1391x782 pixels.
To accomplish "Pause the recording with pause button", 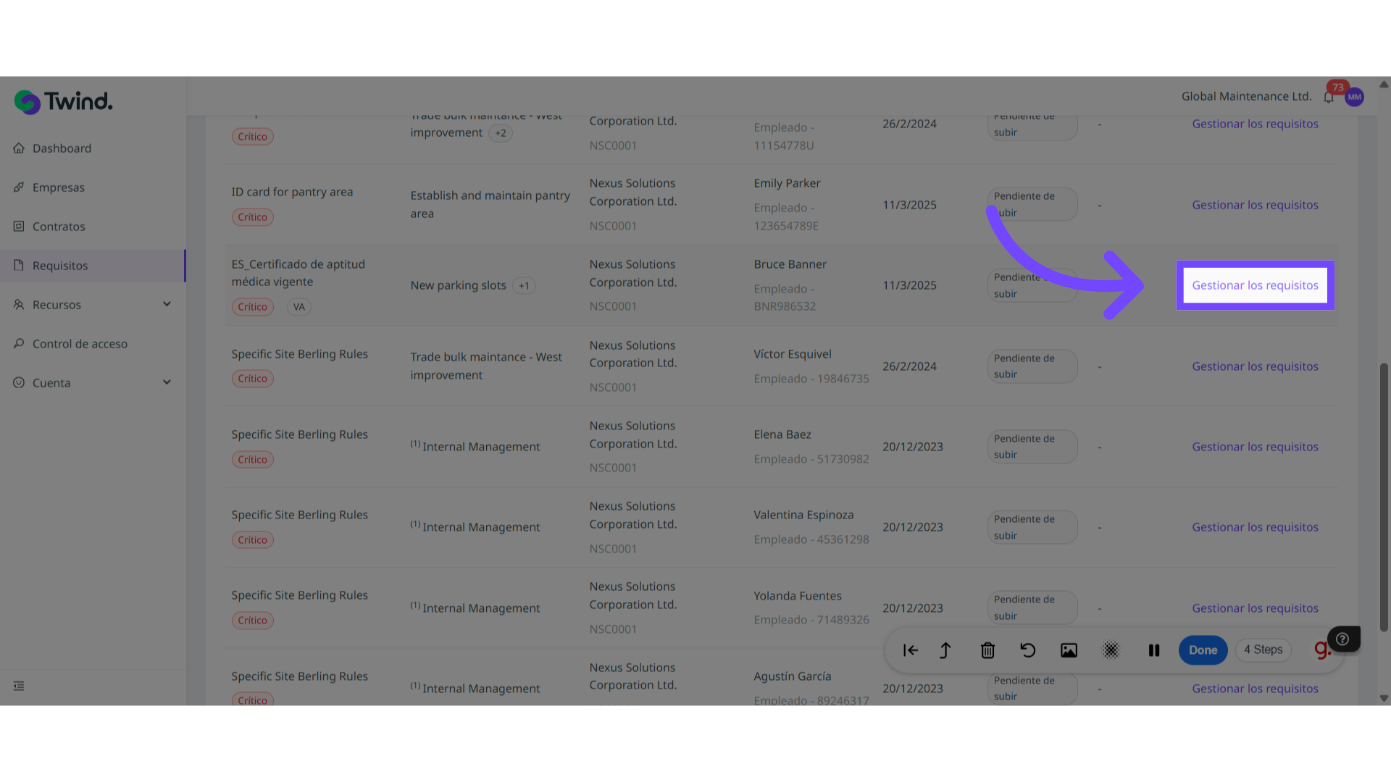I will [x=1154, y=650].
